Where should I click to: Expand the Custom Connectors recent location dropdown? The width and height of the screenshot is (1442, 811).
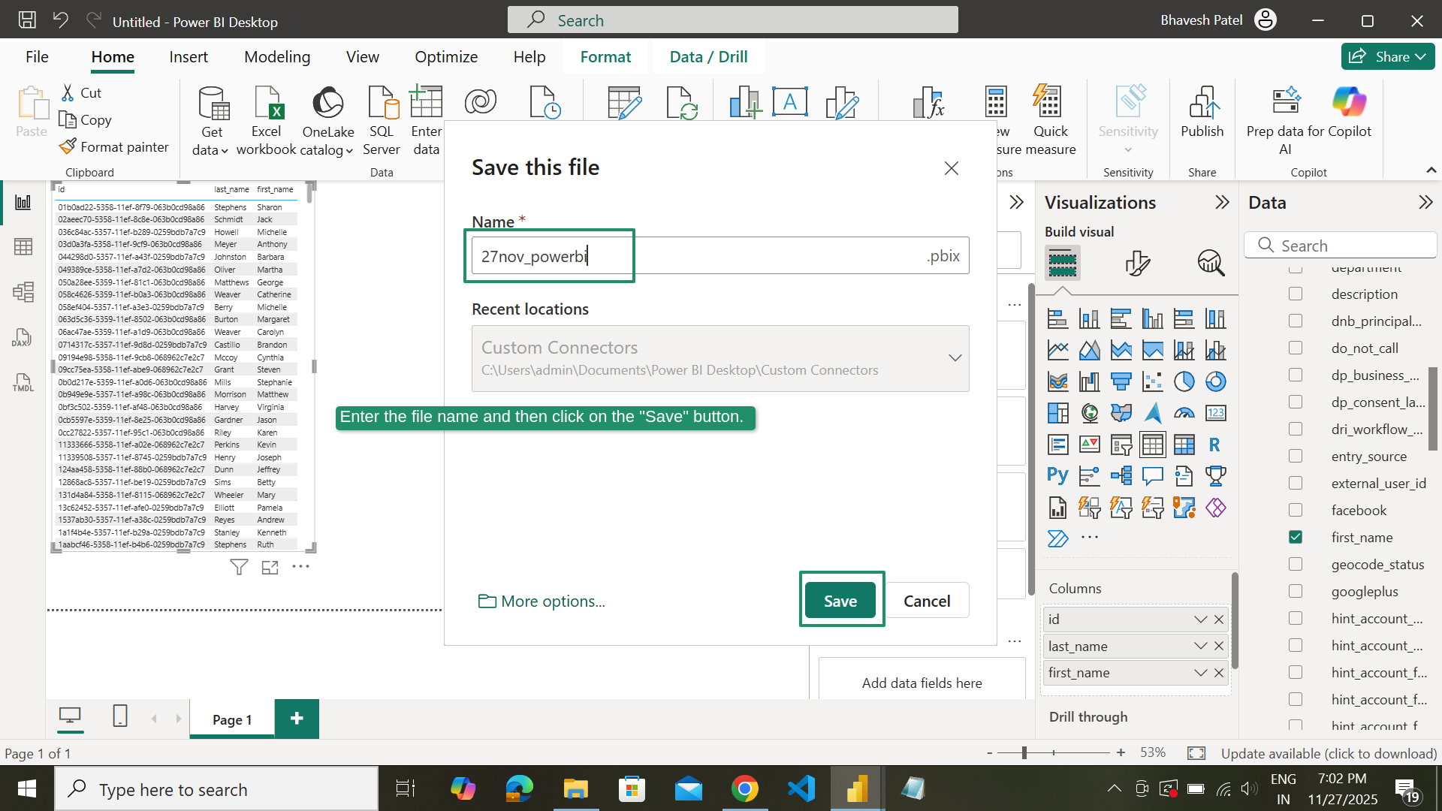pyautogui.click(x=955, y=357)
